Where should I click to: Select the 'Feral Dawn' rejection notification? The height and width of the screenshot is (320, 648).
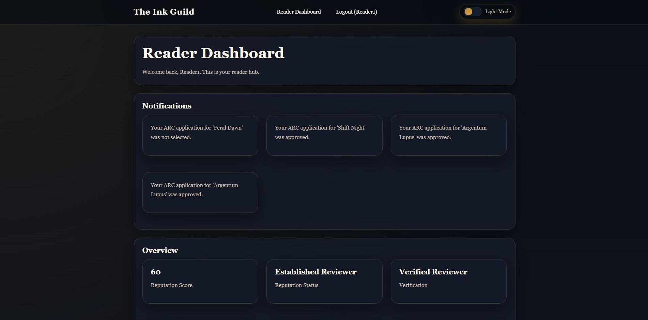(200, 135)
